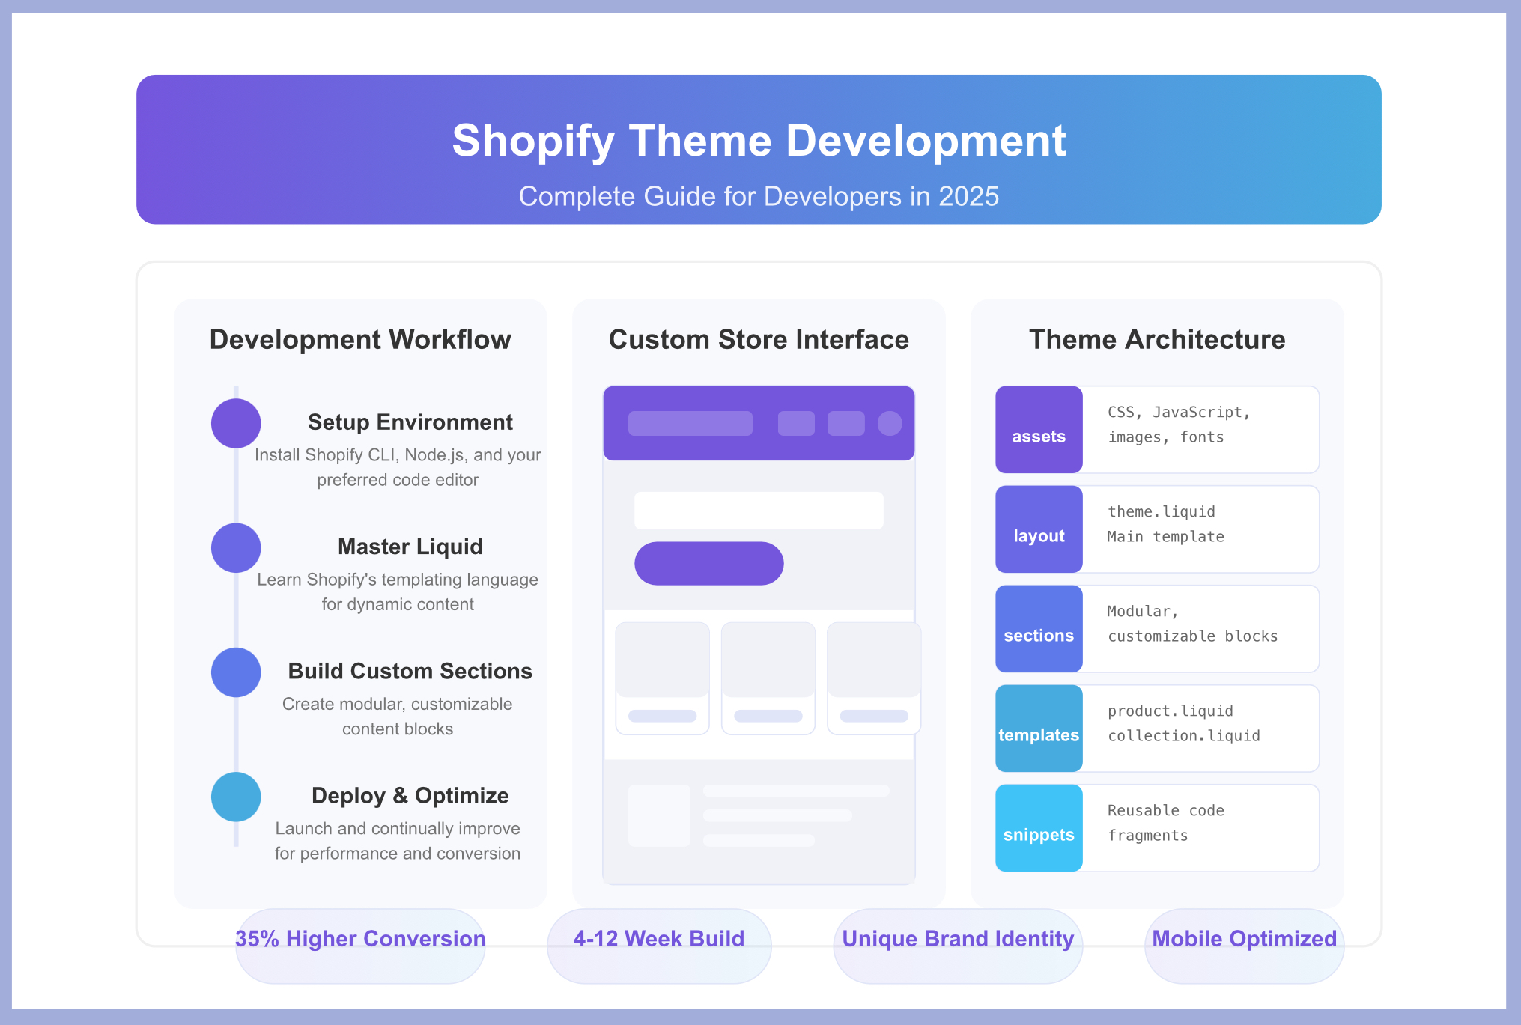Click 'Learn Shopify's templating language' description
Screen dimensions: 1521x1025
pos(398,591)
